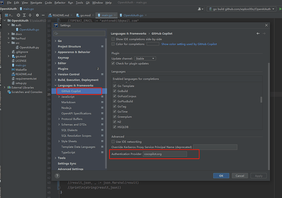Click Project Structure project-level marker icon

coord(102,47)
